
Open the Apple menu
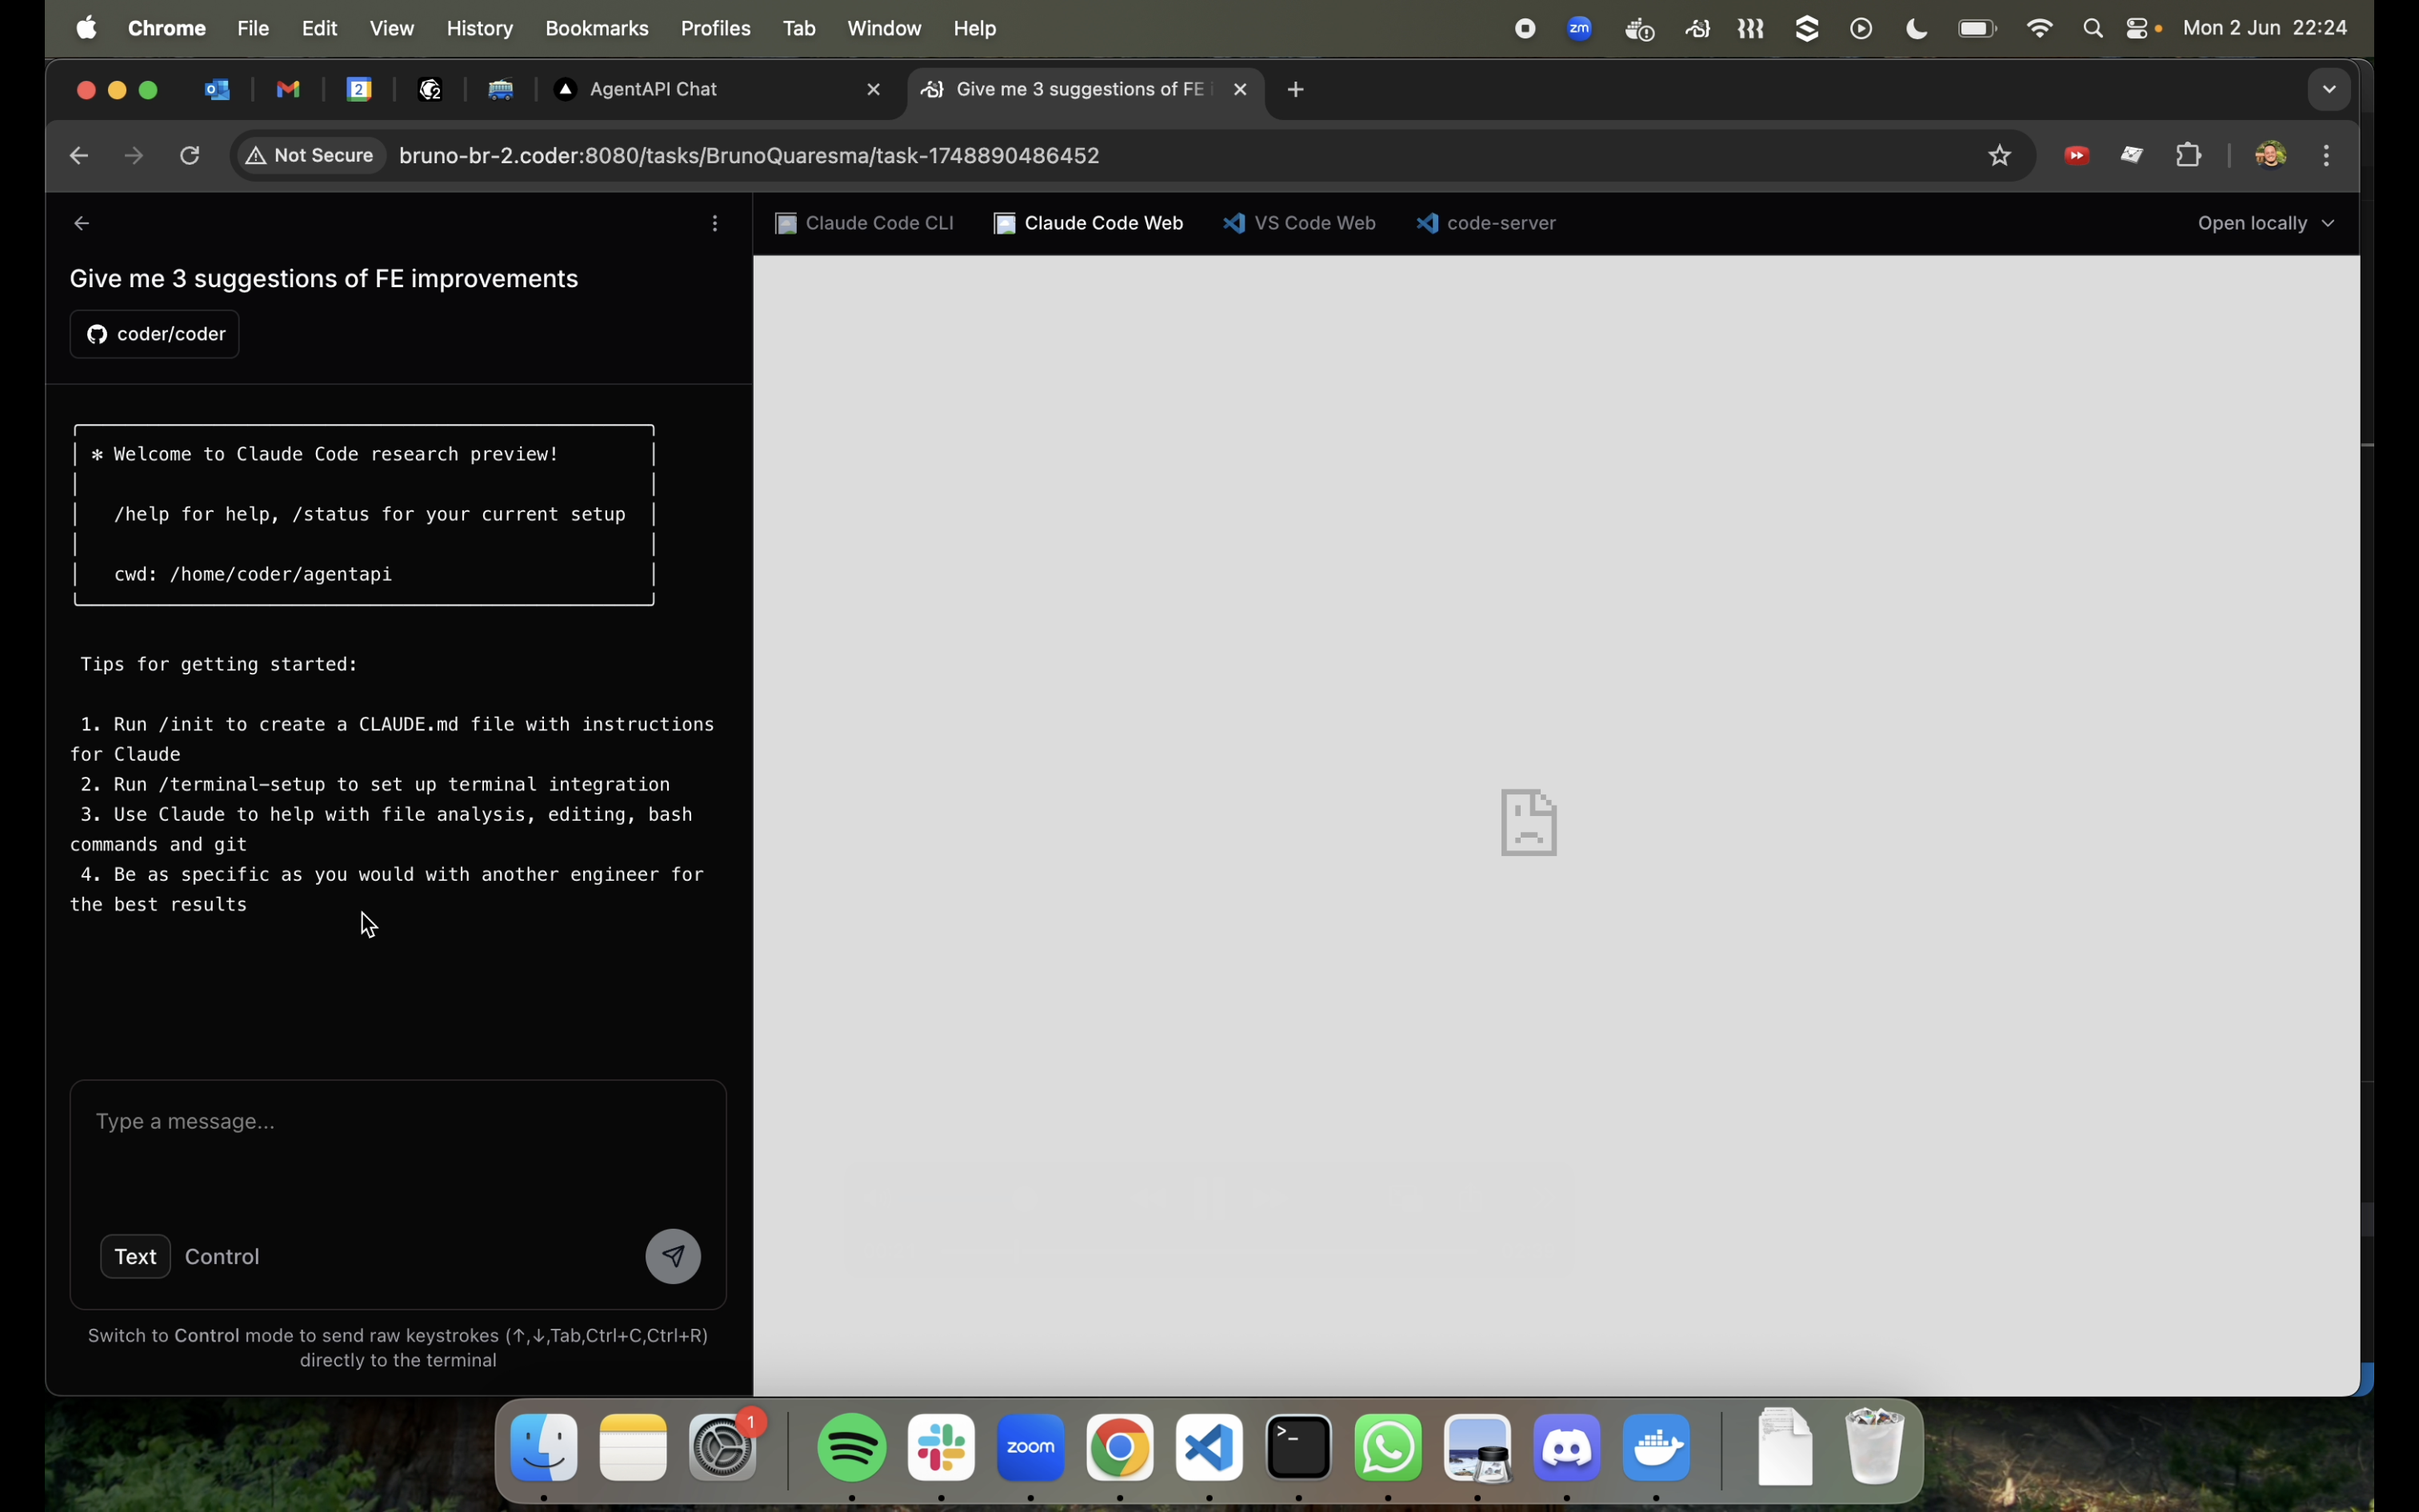coord(88,29)
